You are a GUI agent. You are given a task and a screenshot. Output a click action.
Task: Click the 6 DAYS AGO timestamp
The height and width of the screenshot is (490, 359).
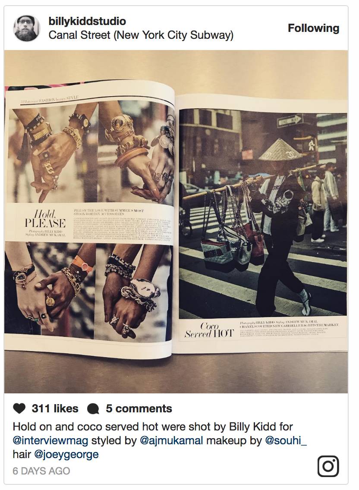click(41, 471)
